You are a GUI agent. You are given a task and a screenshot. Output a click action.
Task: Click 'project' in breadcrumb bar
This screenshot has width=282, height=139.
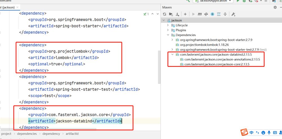click(6, 134)
